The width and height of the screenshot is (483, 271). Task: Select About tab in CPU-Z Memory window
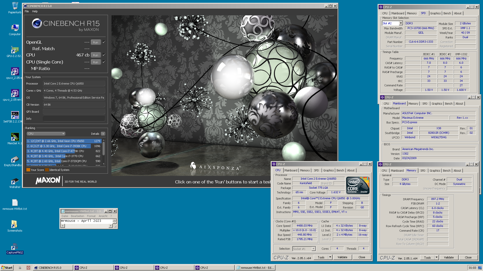click(457, 171)
